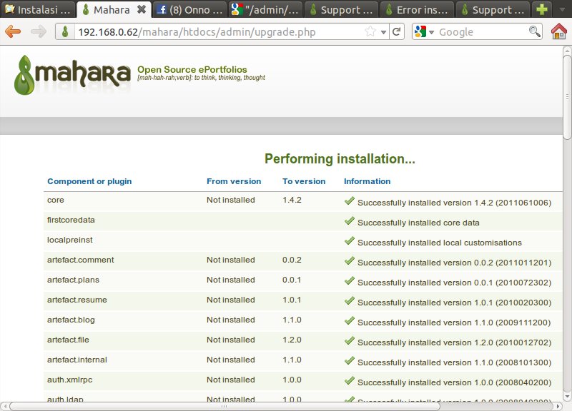Click the check icon in the firstcoredata row

click(350, 220)
